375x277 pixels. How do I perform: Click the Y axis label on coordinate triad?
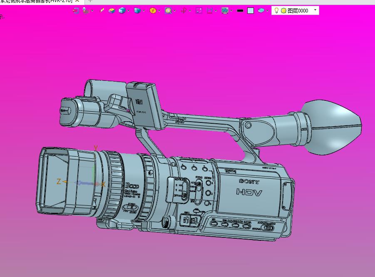coord(96,148)
